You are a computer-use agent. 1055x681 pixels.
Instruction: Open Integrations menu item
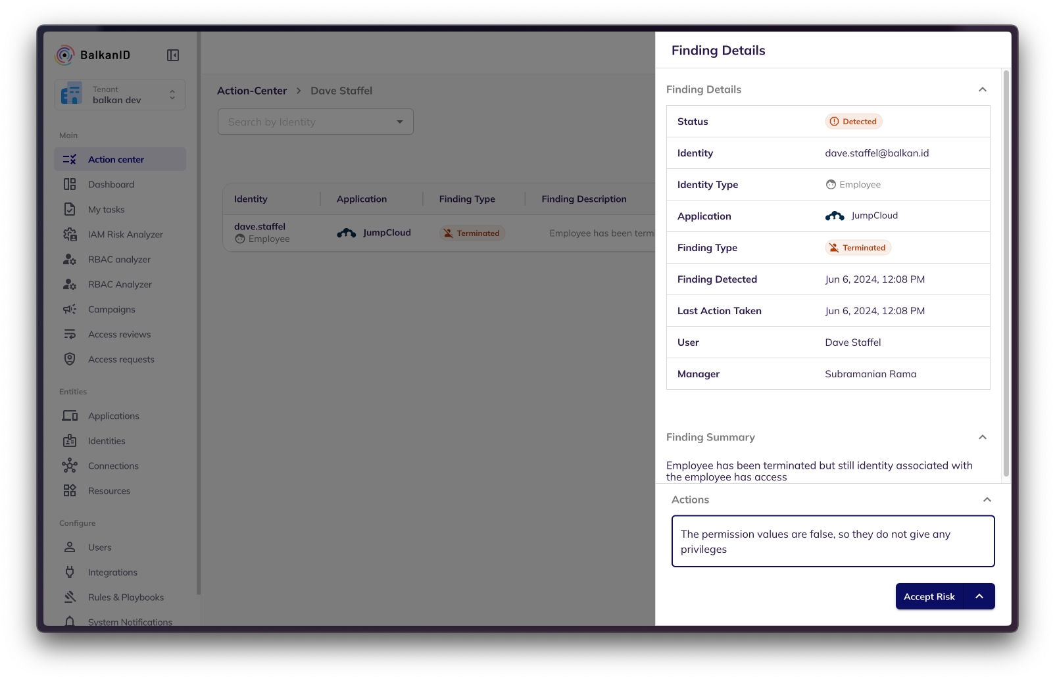coord(120,572)
